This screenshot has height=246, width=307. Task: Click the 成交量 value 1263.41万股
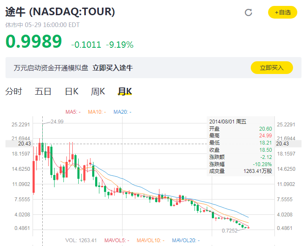(x=258, y=171)
